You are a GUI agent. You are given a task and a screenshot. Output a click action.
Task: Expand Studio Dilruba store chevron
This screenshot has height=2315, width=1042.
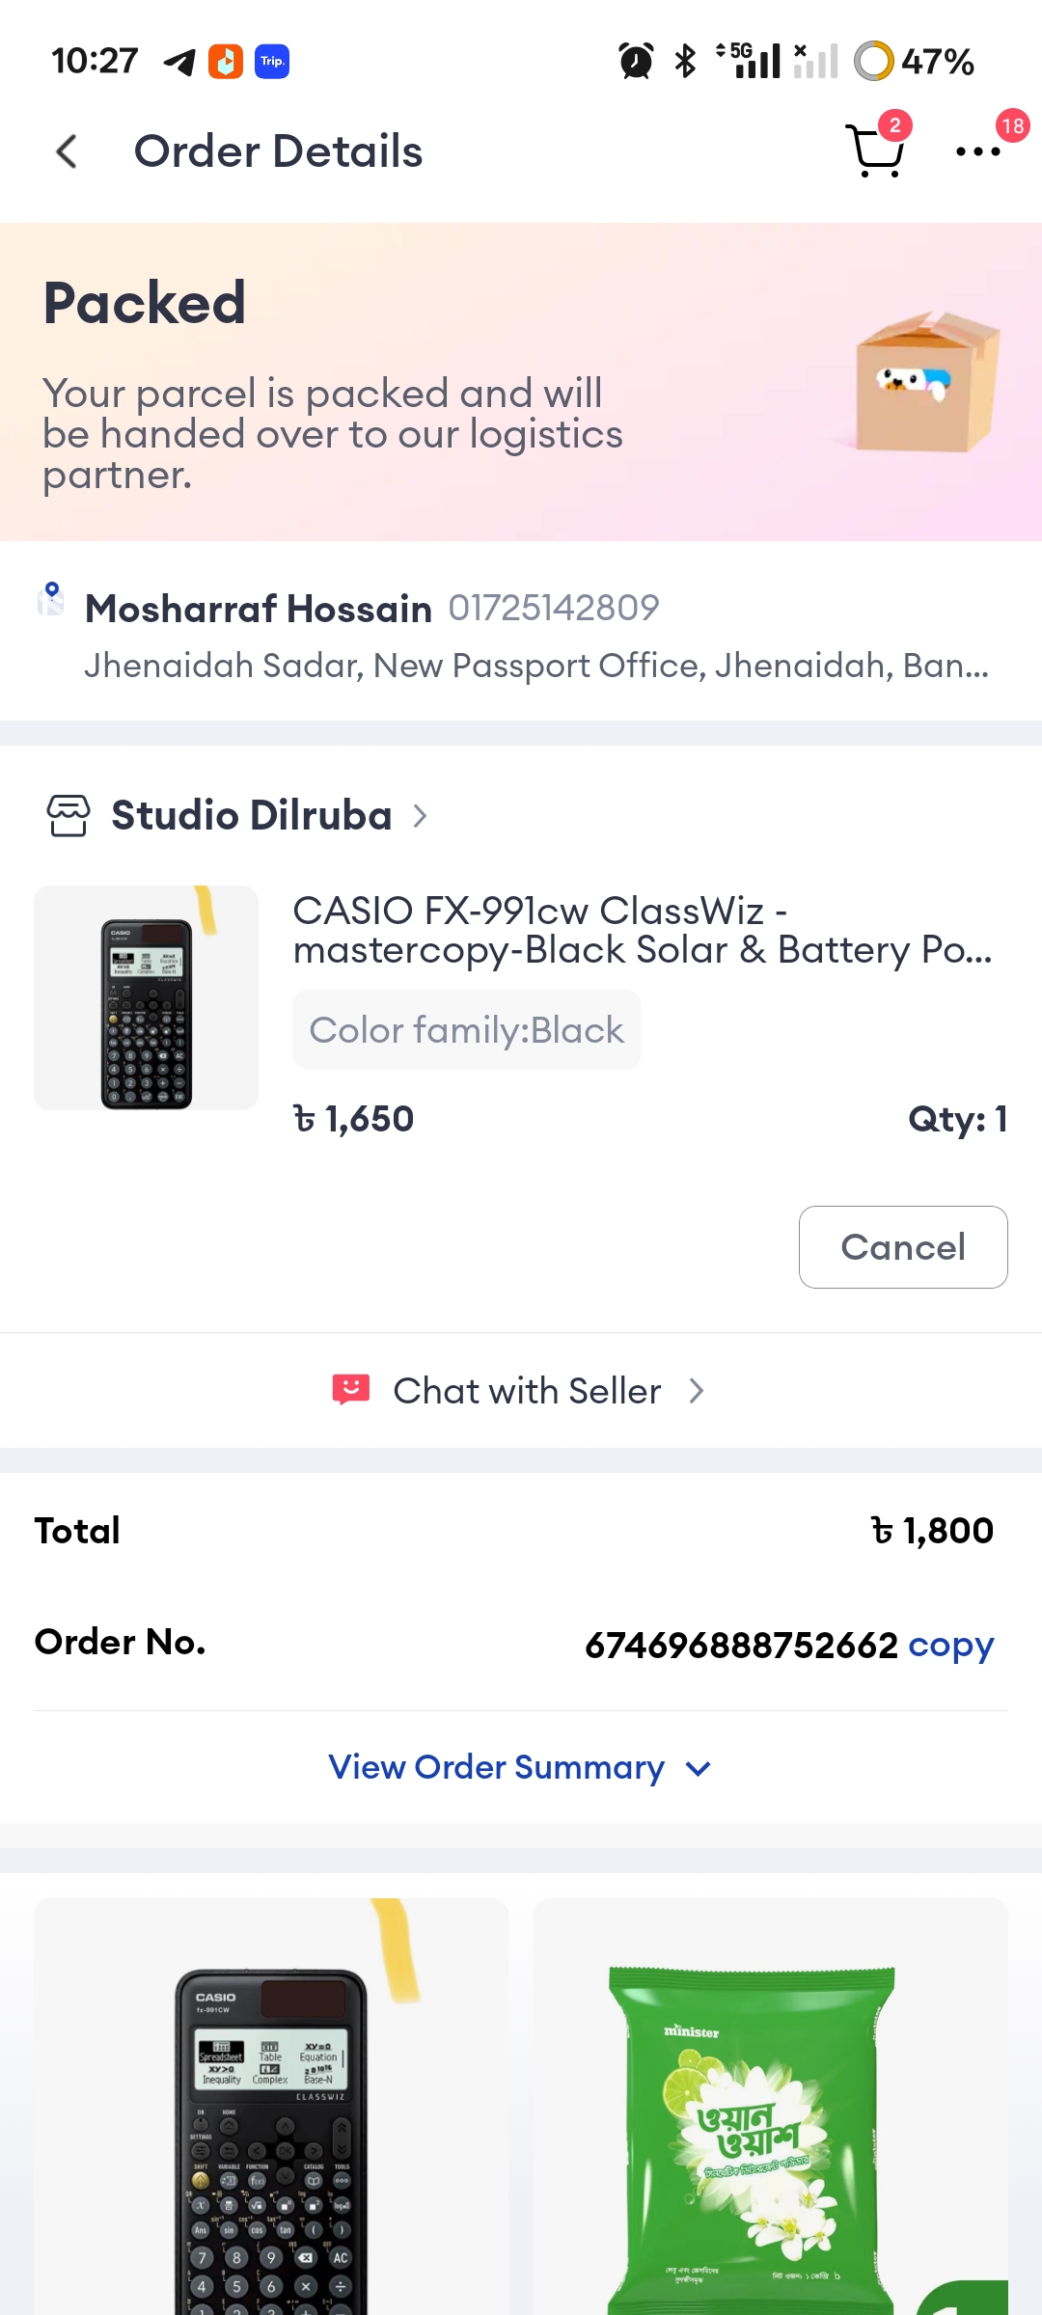[x=420, y=816]
